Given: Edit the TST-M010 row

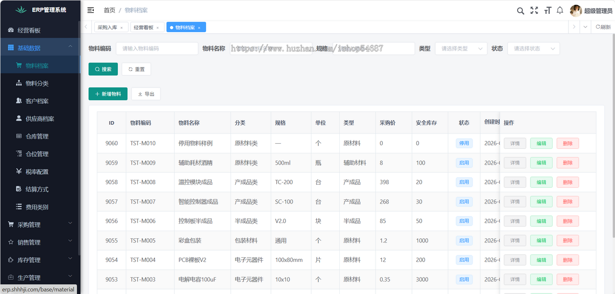Looking at the screenshot, I should (541, 143).
